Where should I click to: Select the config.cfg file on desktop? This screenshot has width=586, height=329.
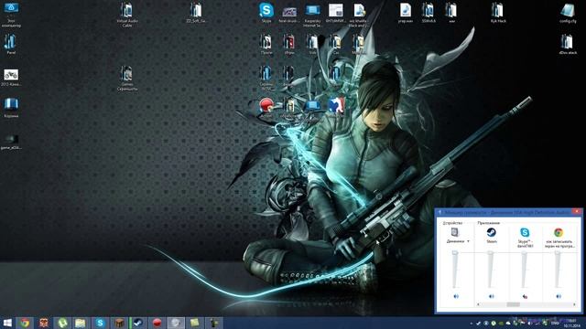pyautogui.click(x=568, y=13)
